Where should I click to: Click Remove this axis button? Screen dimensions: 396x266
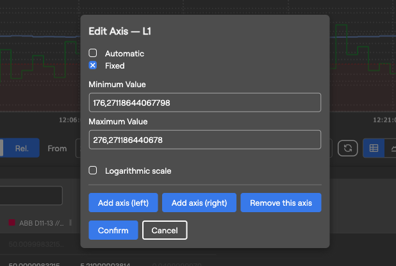(x=281, y=203)
